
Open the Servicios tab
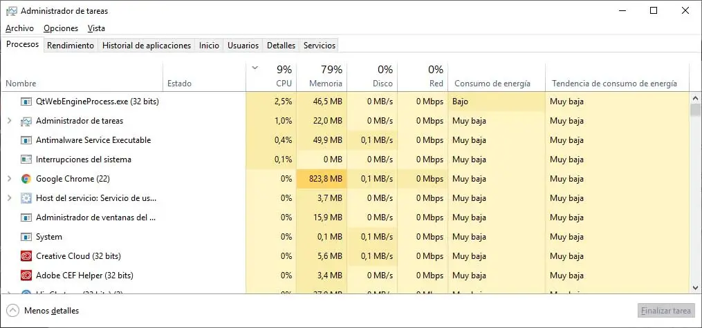[x=319, y=46]
